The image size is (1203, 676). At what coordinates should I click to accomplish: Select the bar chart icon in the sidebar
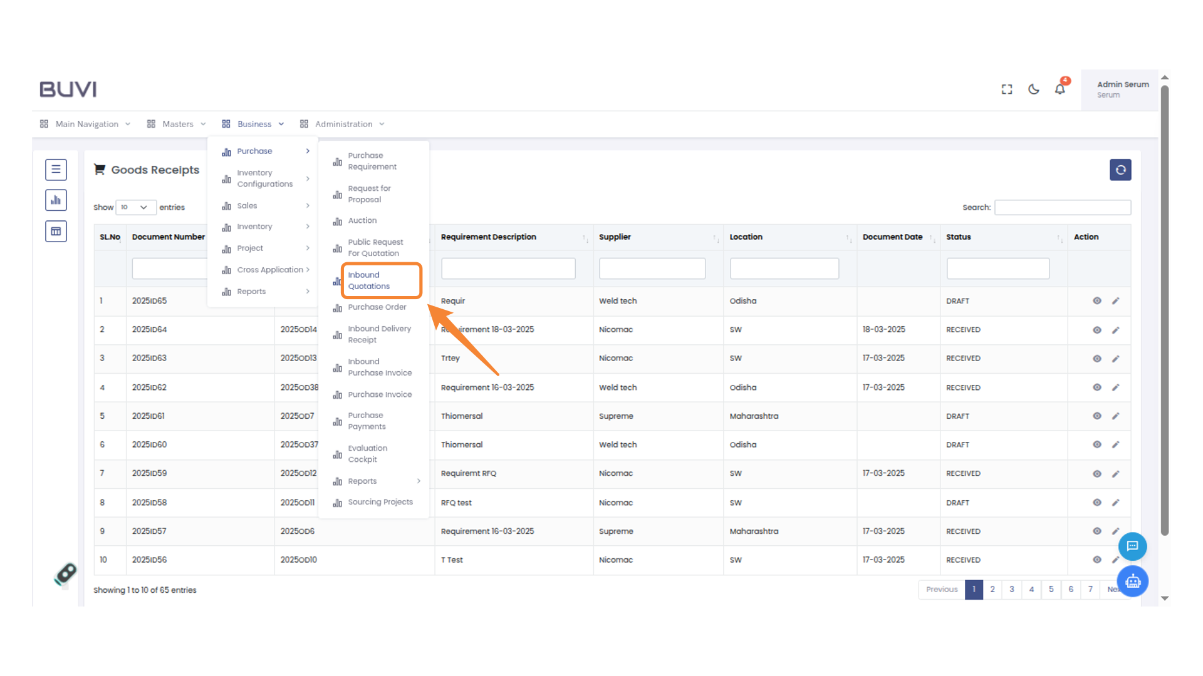click(x=56, y=200)
